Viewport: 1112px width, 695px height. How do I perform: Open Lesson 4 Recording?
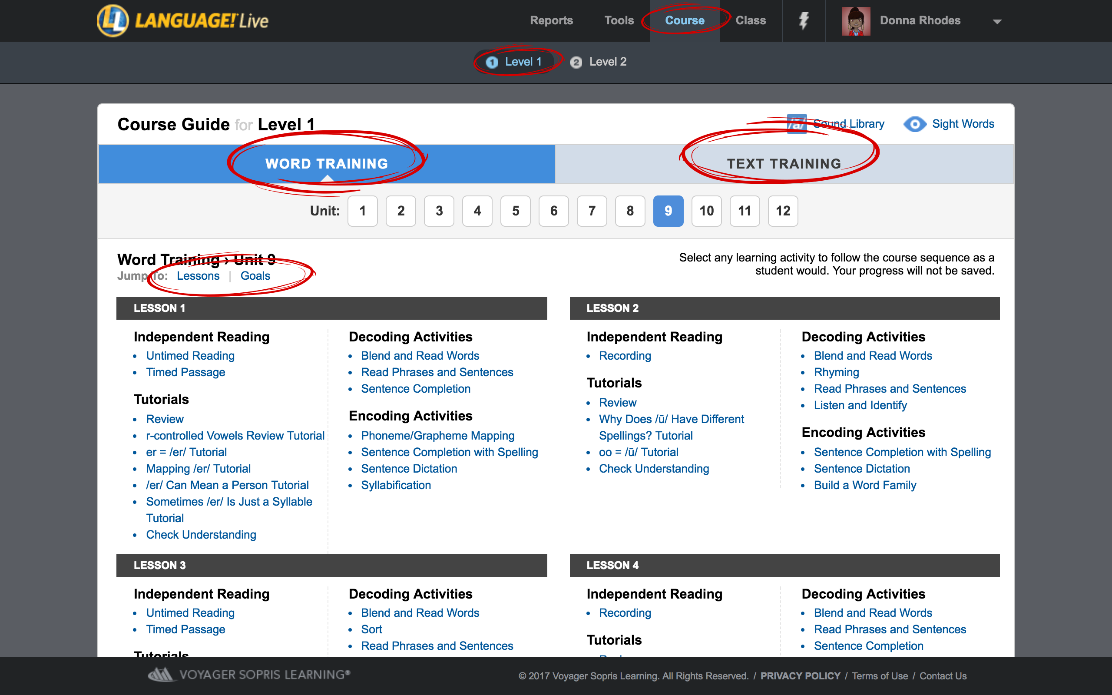625,613
